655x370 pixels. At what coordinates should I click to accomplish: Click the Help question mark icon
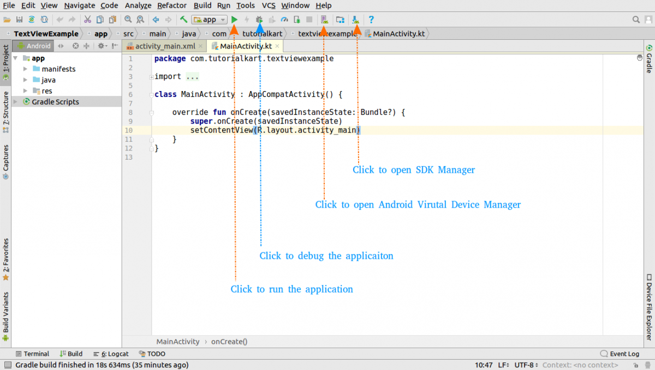coord(371,20)
